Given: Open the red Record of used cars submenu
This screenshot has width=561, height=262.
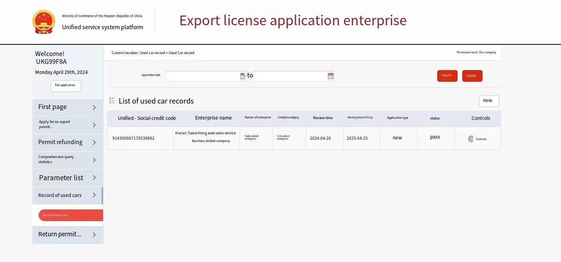Looking at the screenshot, I should click(x=71, y=215).
